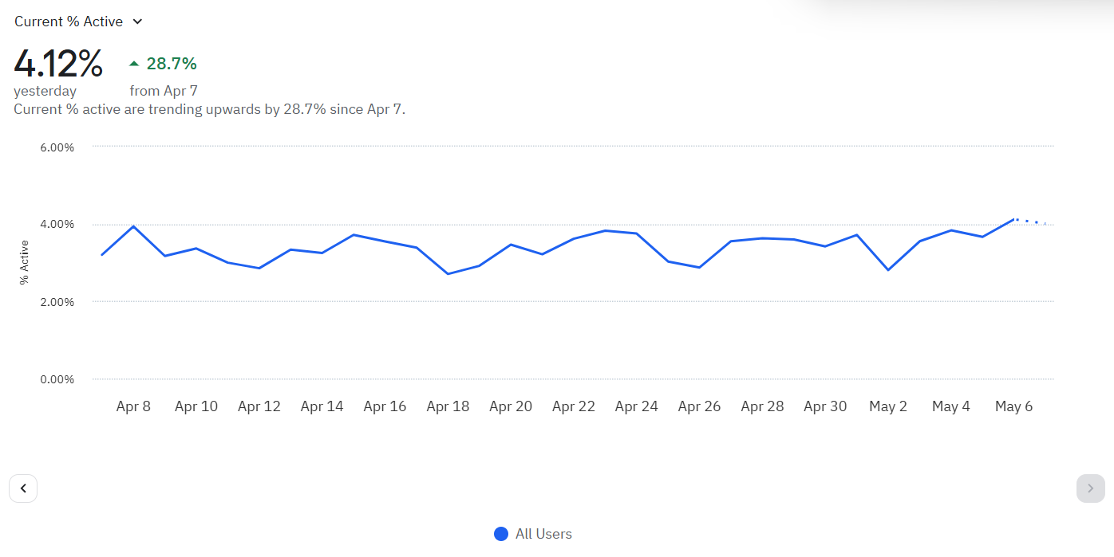Click the dotted forecast line segment
This screenshot has height=557, width=1114.
(x=1030, y=222)
